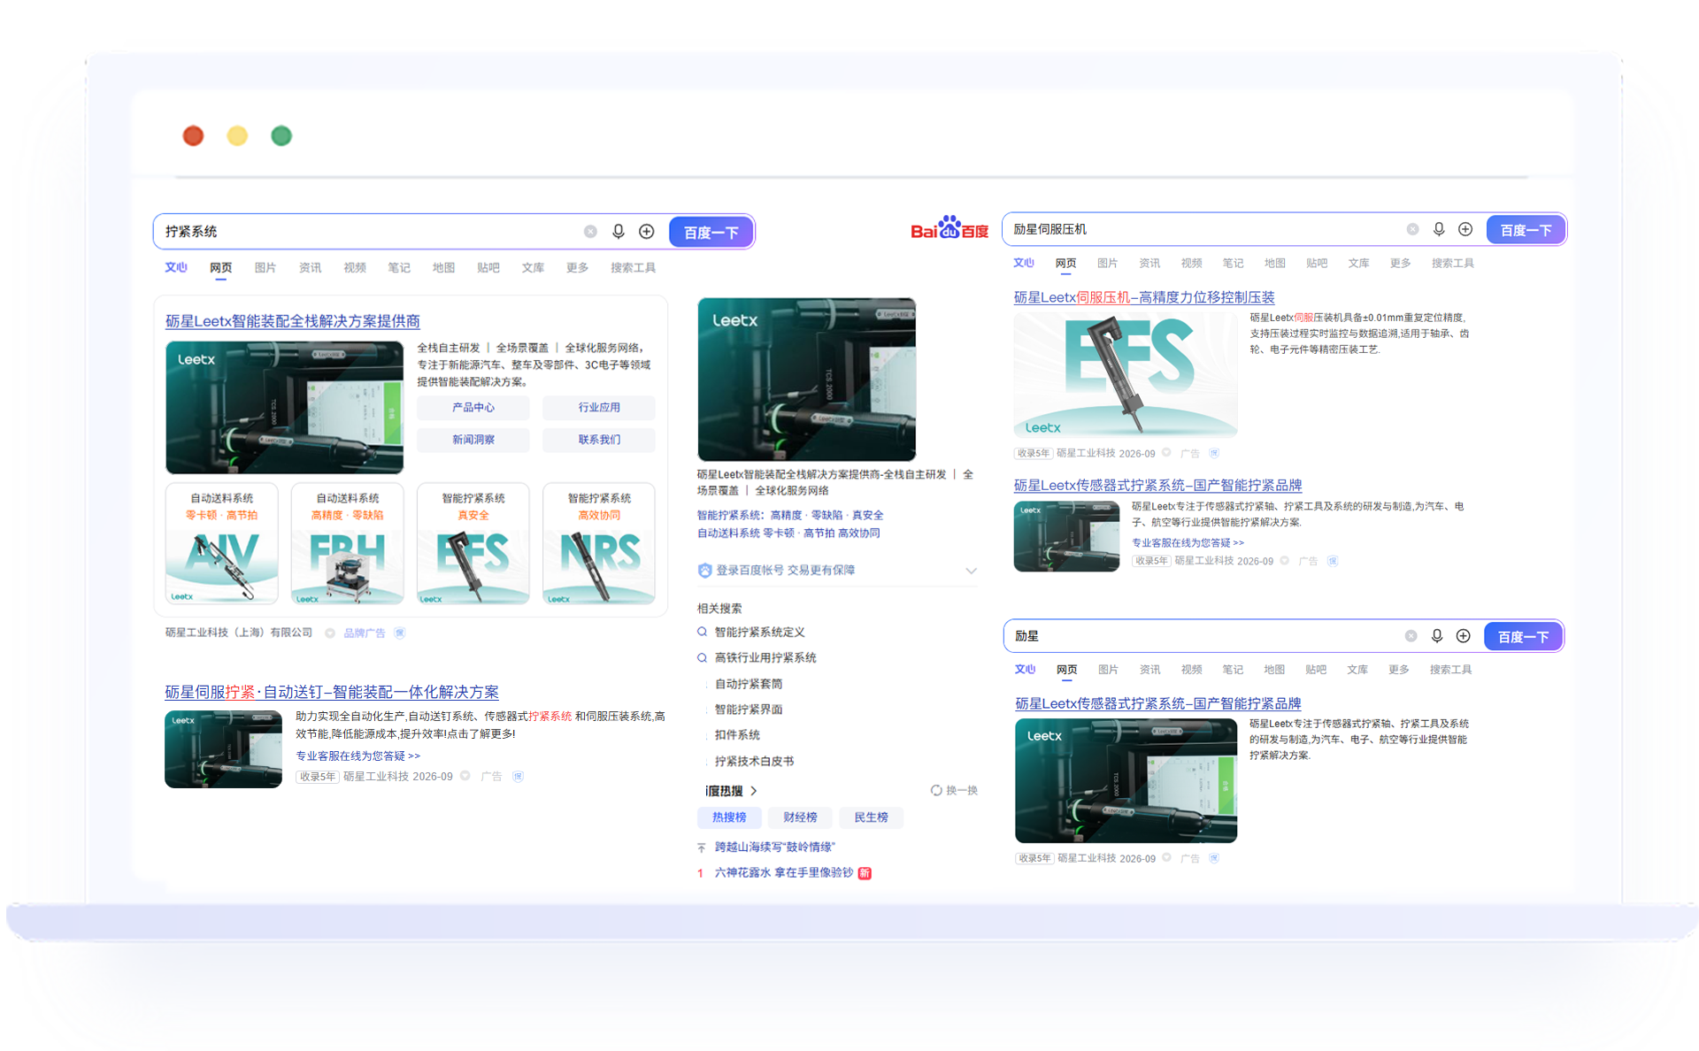Click the microphone icon in 励星伺服压机 search bar
Image resolution: width=1699 pixels, height=1051 pixels.
[x=1439, y=229]
